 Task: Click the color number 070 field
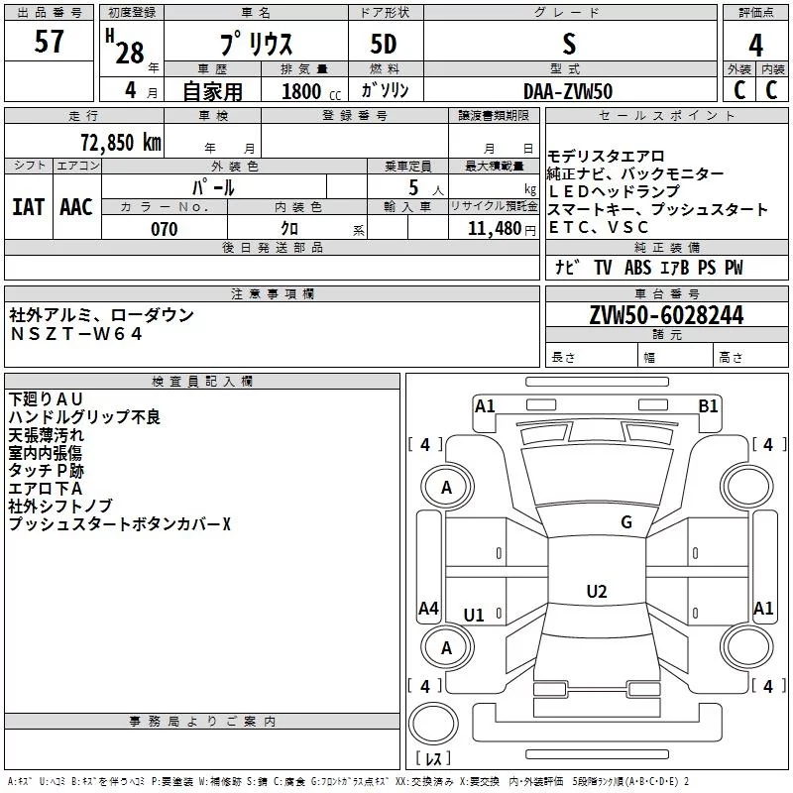[x=164, y=229]
